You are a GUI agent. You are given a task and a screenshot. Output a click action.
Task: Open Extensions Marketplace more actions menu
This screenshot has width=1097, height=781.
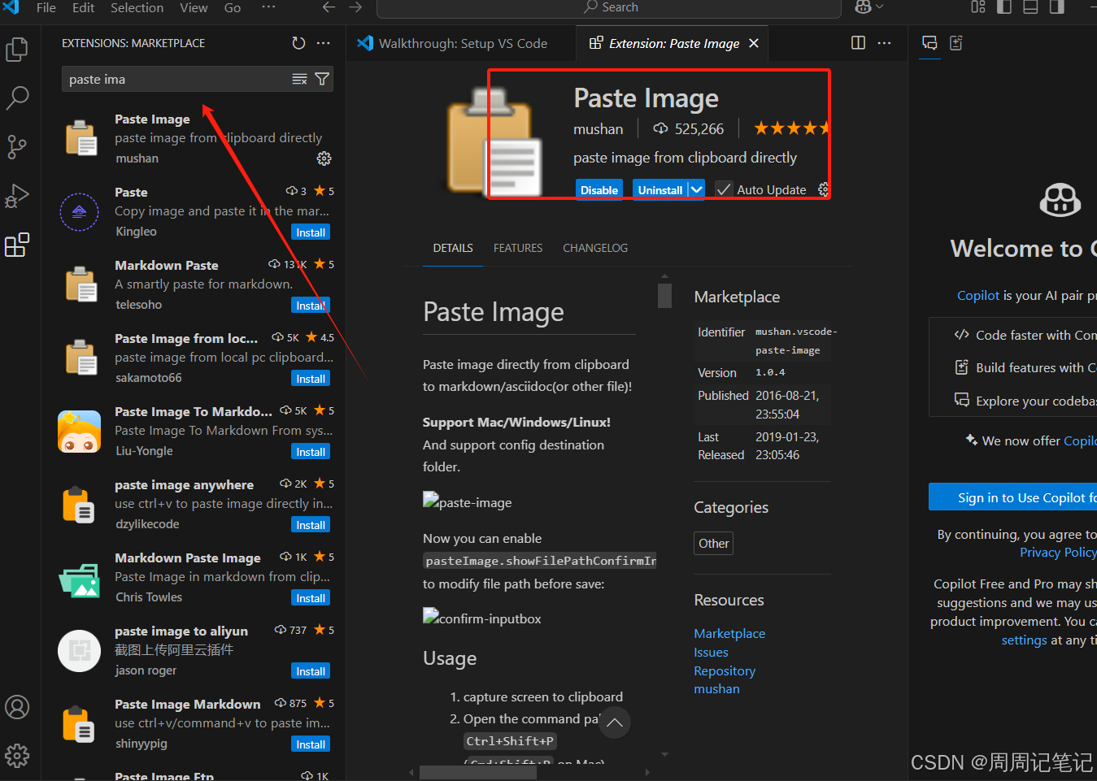point(324,43)
